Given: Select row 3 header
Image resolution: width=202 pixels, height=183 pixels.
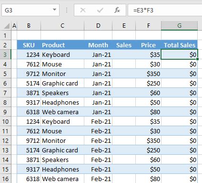Looking at the screenshot, I should tap(5, 54).
